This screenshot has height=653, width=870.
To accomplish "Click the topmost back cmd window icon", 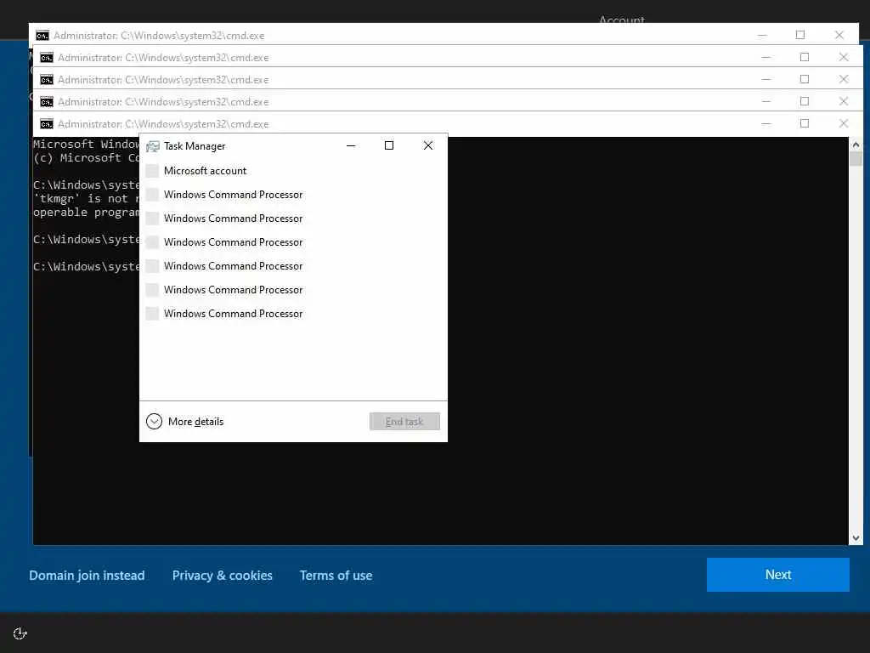I will click(42, 36).
